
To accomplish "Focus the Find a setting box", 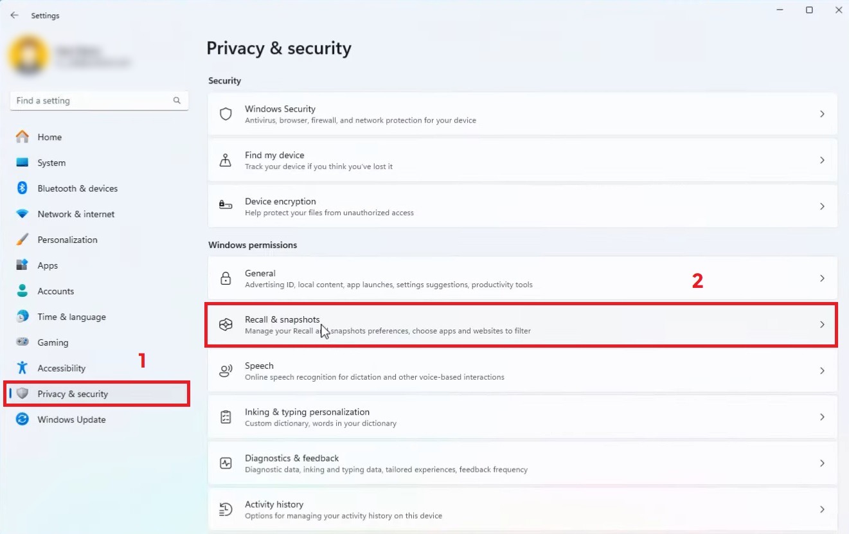I will tap(90, 101).
